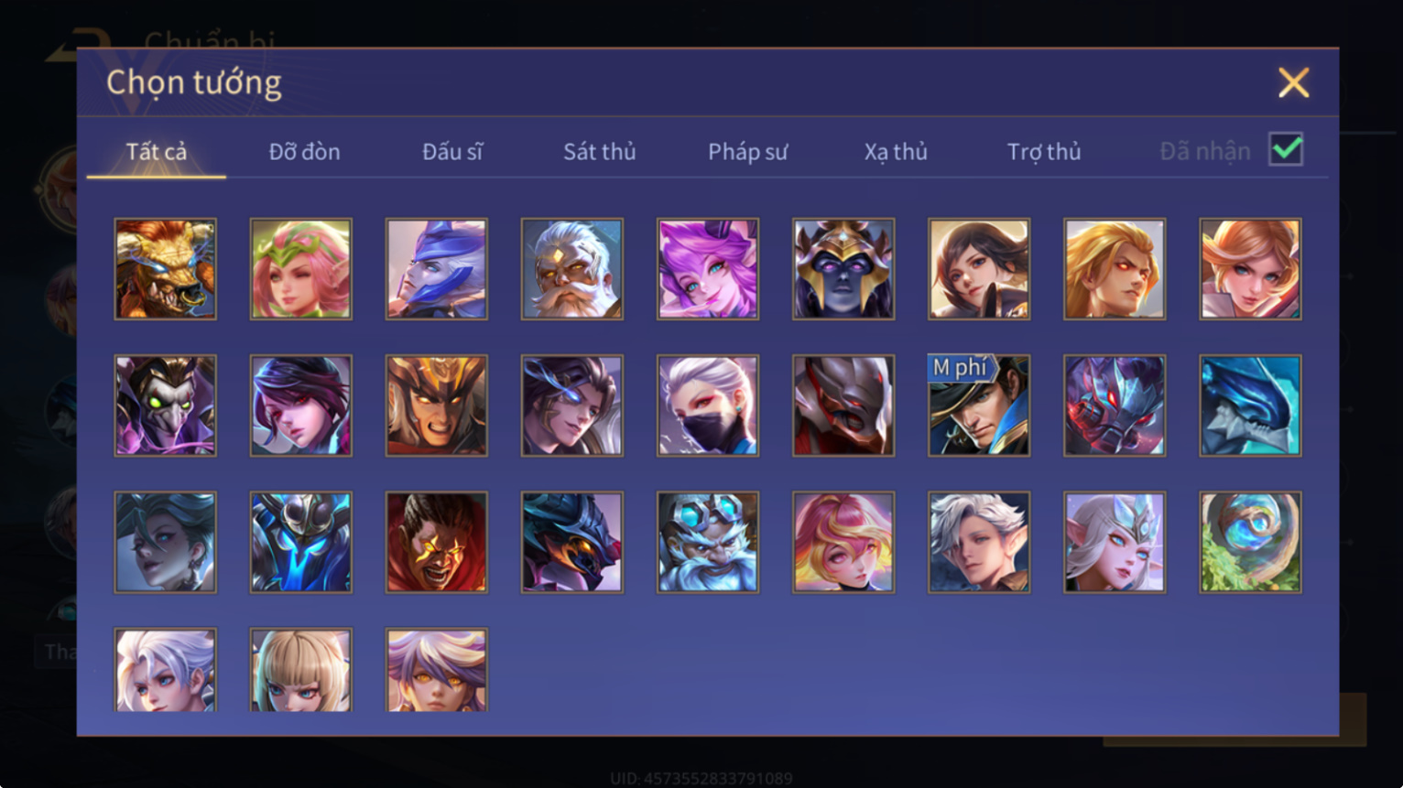
Task: Choose the blonde bob-cut girl hero
Action: [x=300, y=670]
